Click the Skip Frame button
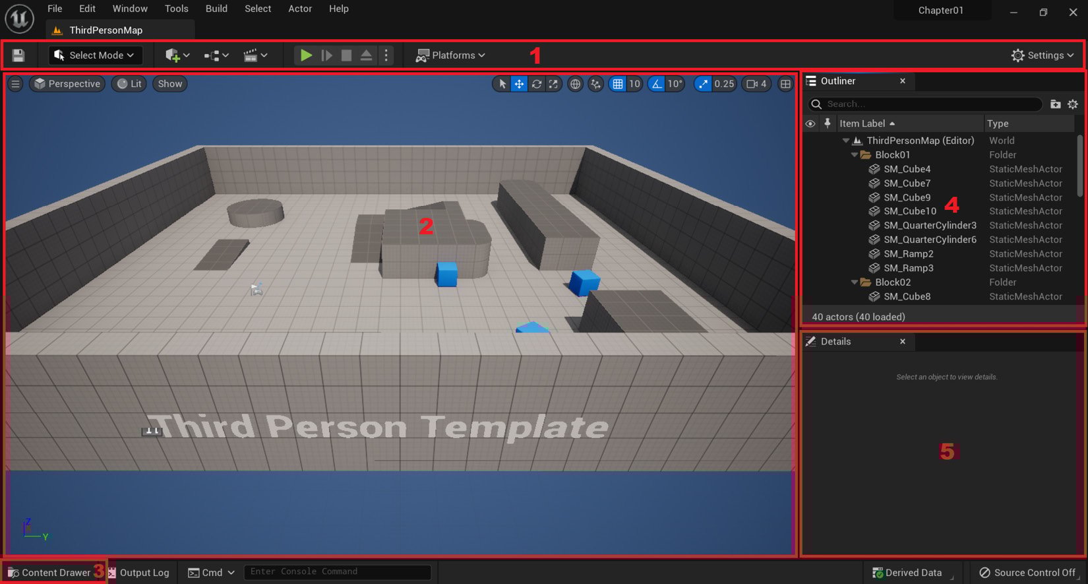 click(x=326, y=55)
